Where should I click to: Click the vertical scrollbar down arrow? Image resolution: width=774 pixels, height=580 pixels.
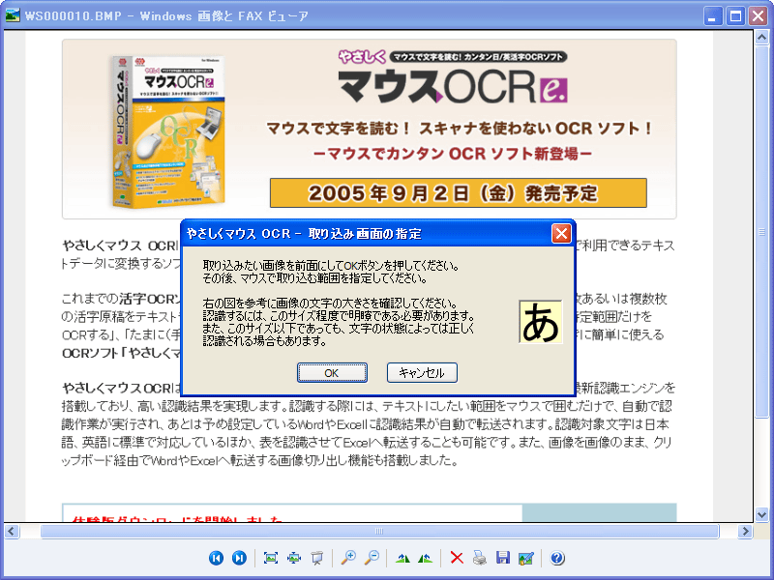pyautogui.click(x=761, y=514)
